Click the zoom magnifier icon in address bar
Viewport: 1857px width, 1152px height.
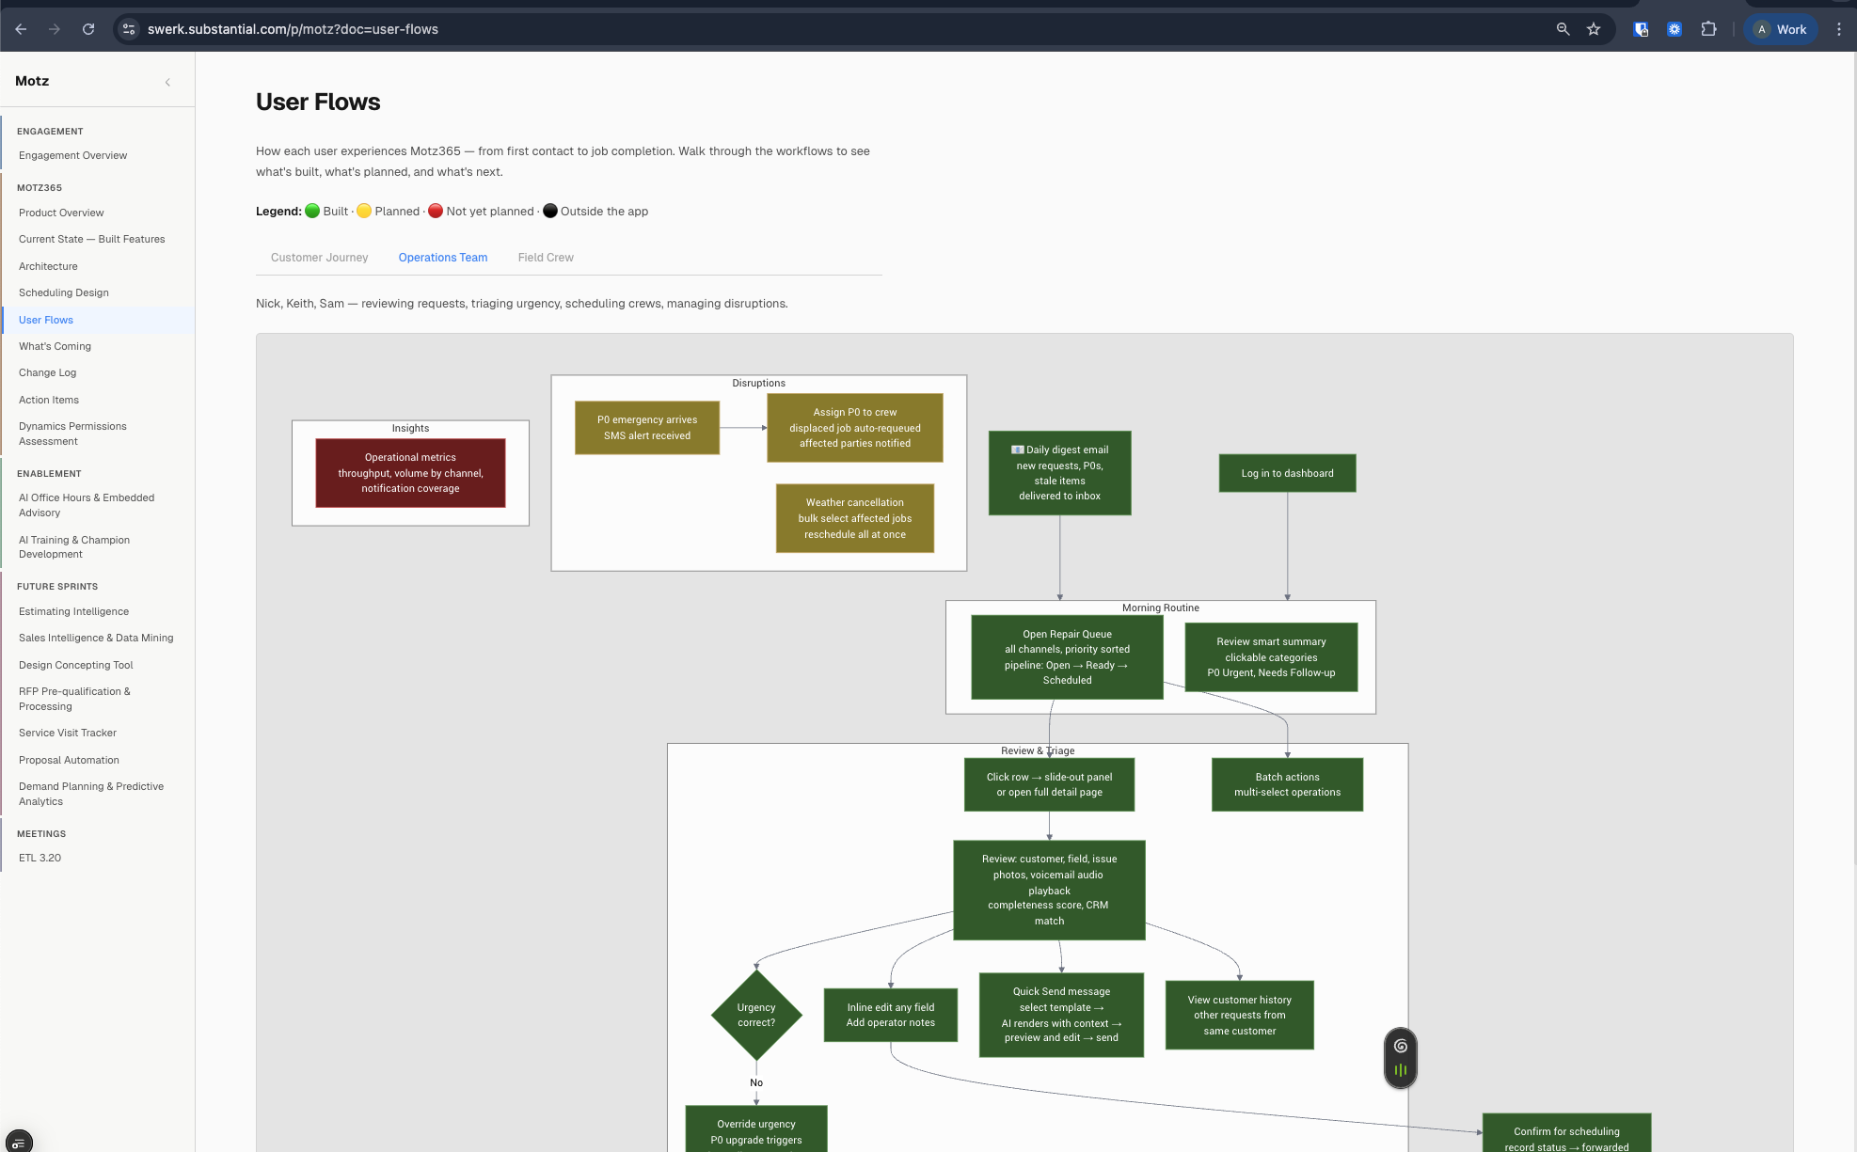(1563, 29)
